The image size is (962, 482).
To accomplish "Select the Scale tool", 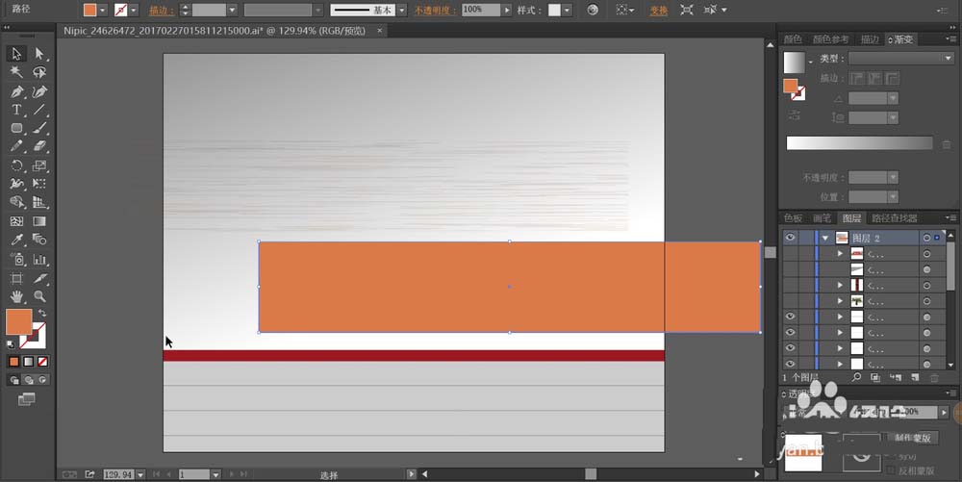I will tap(39, 165).
